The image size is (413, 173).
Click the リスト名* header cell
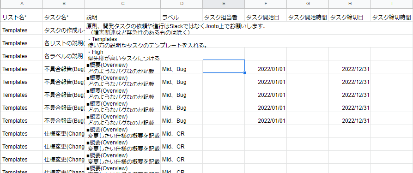(21, 15)
